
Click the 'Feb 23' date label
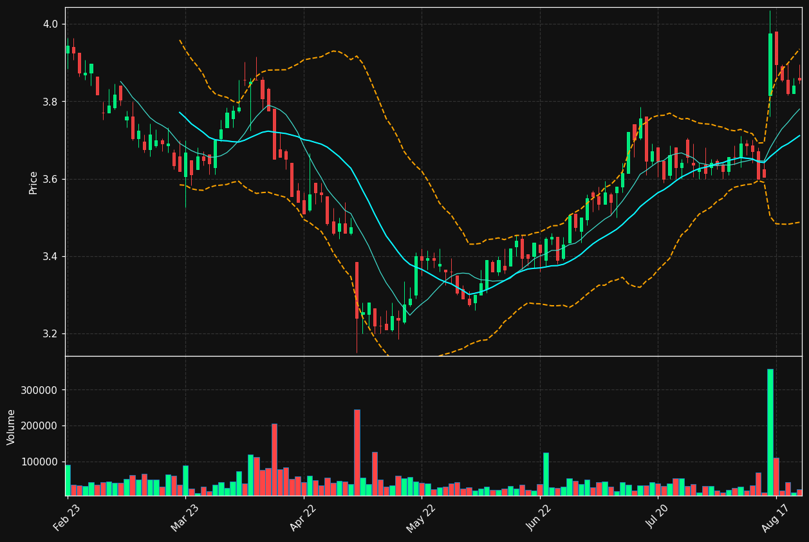pyautogui.click(x=67, y=518)
